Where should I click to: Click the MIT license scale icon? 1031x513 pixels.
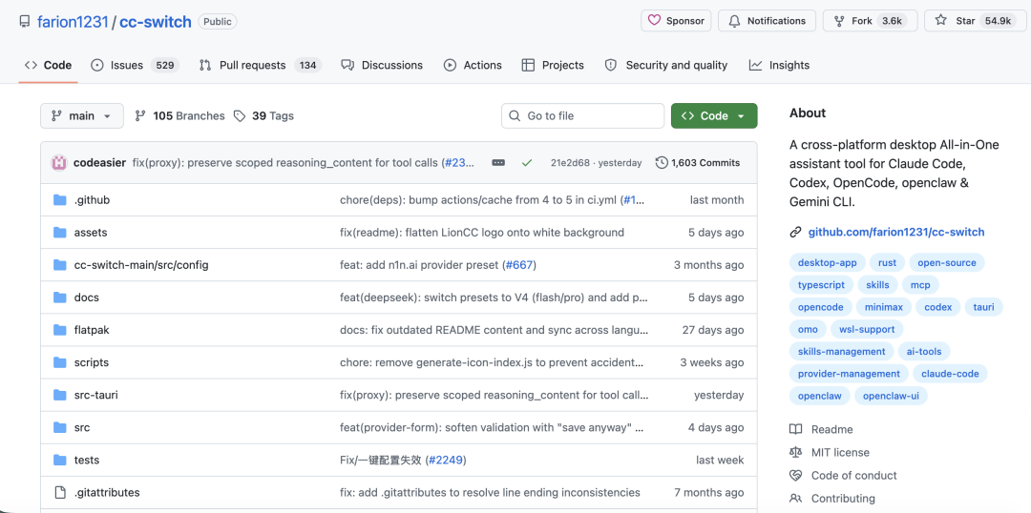[795, 453]
